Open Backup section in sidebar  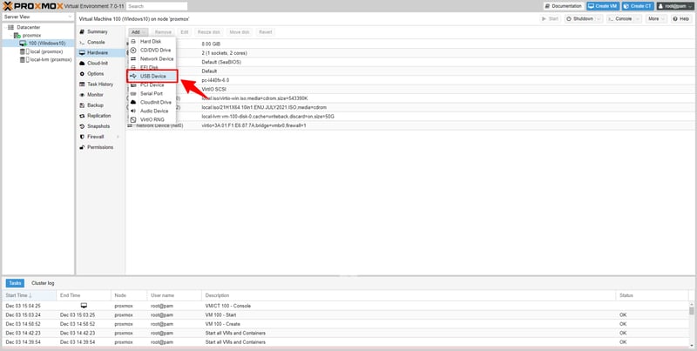tap(95, 105)
